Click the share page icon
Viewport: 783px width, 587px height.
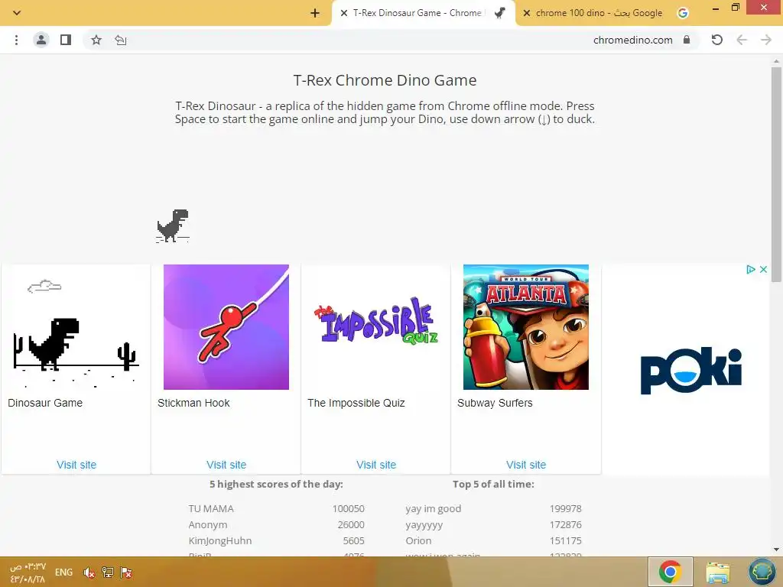coord(120,40)
